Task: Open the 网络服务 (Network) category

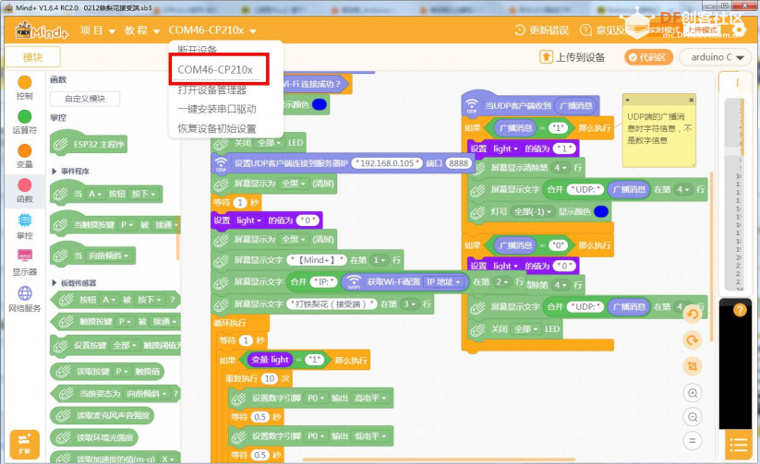Action: tap(24, 299)
